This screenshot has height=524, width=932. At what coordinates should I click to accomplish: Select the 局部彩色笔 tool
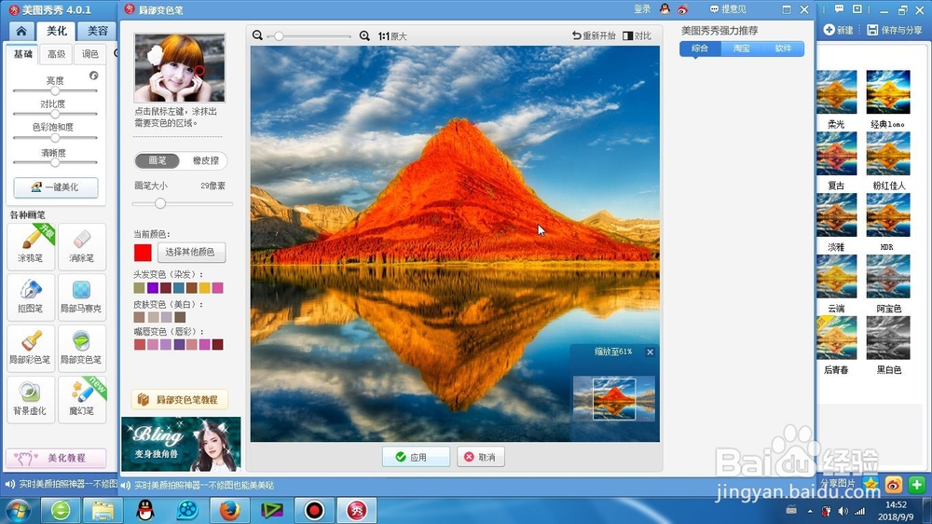[31, 348]
